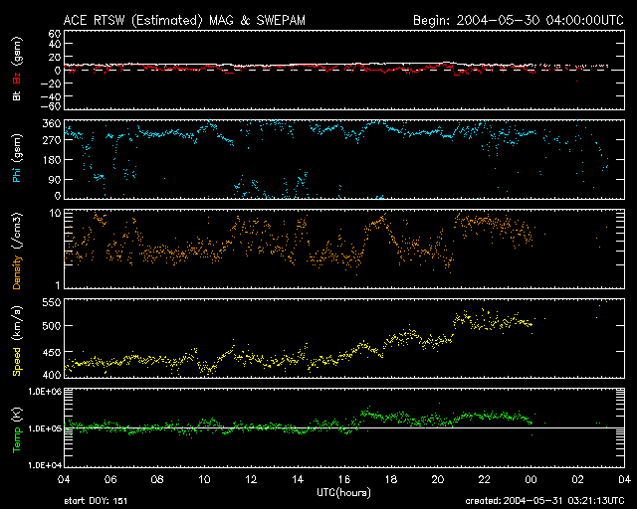Image resolution: width=637 pixels, height=509 pixels.
Task: Click the '08' hour label on time axis
Action: (157, 479)
